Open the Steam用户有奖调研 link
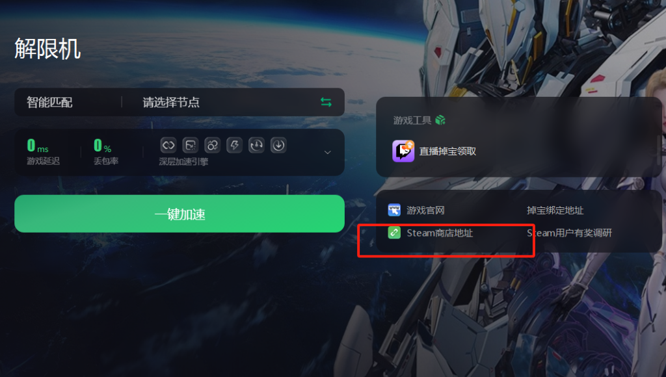 (569, 233)
